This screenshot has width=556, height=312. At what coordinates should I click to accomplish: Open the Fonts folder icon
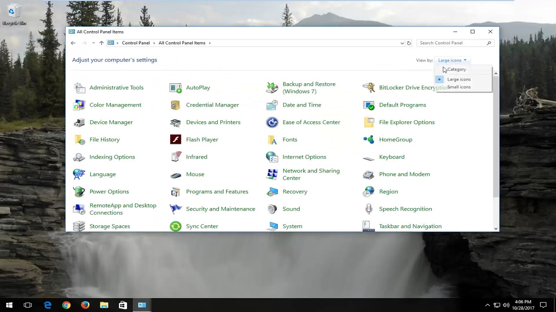[272, 140]
